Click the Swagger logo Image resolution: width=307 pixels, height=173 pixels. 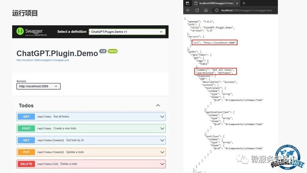pos(32,32)
